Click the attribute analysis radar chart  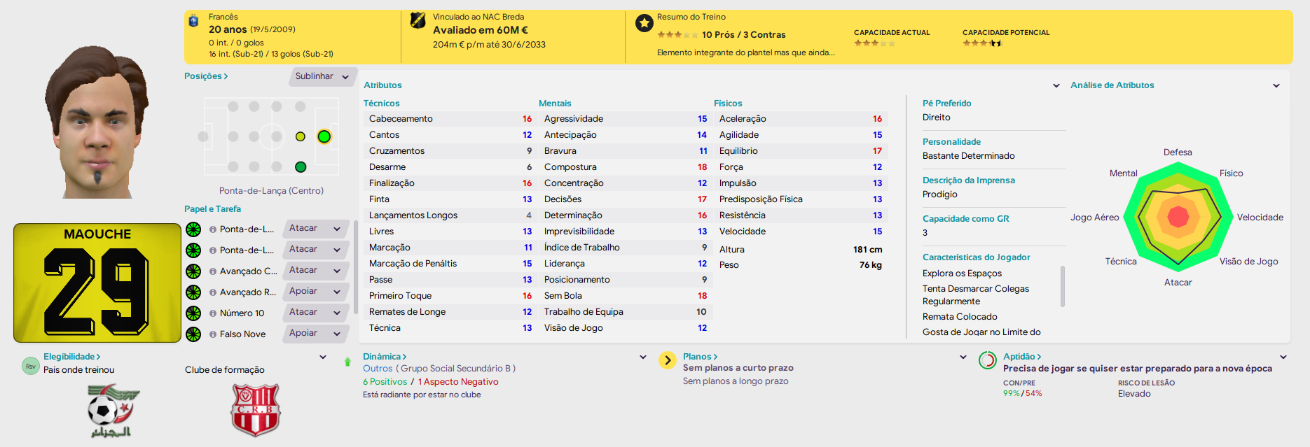click(1178, 217)
